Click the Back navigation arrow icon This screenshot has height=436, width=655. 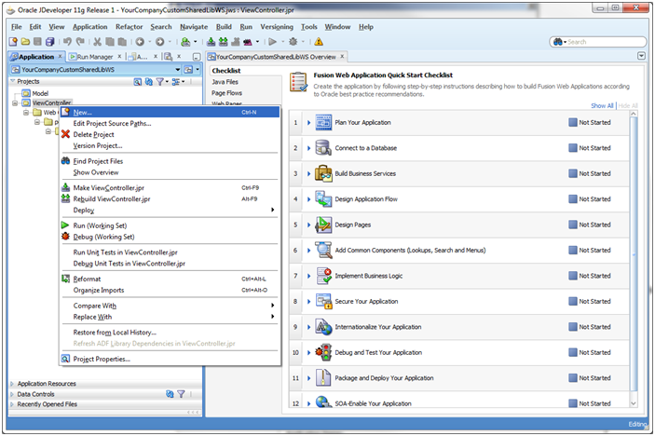click(x=140, y=42)
